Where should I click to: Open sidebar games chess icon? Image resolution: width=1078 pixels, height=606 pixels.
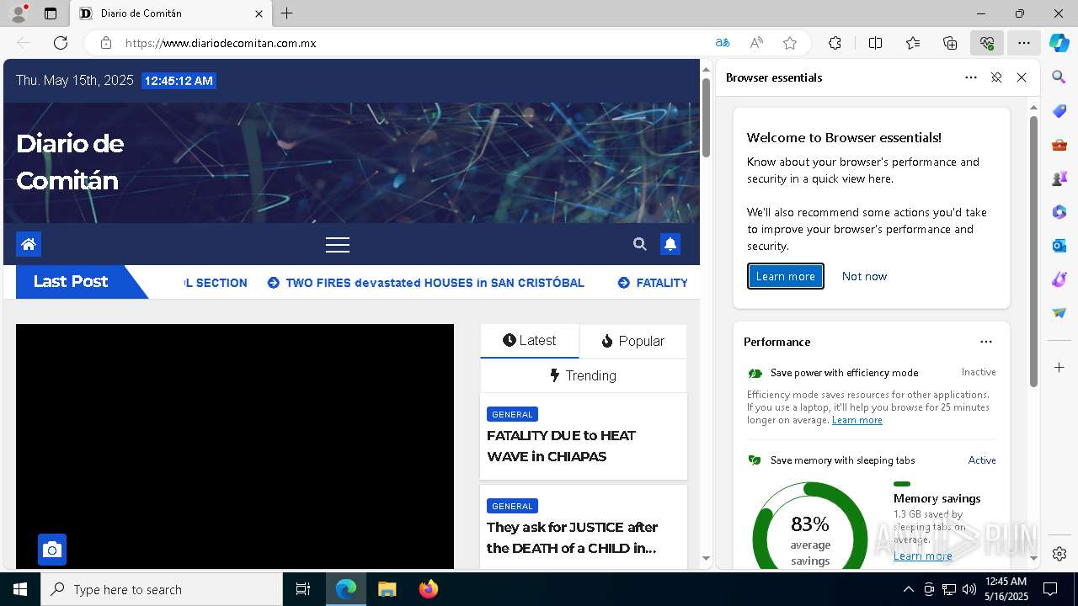coord(1059,178)
